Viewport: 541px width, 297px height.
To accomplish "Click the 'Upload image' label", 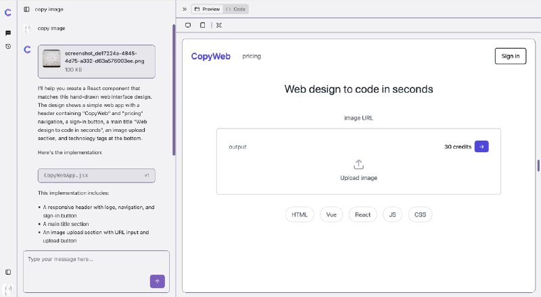I will click(x=359, y=178).
